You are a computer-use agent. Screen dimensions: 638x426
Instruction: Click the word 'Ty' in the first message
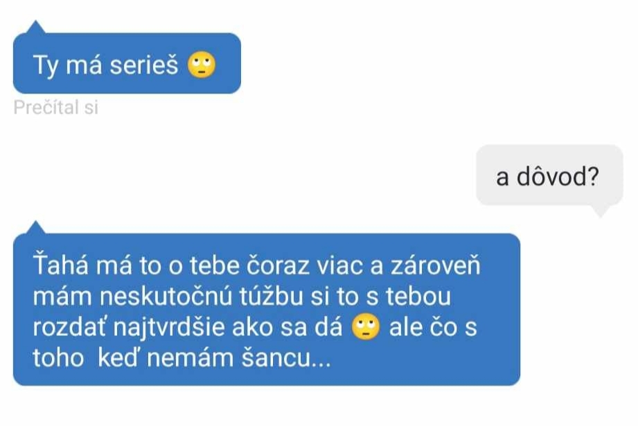[x=46, y=66]
